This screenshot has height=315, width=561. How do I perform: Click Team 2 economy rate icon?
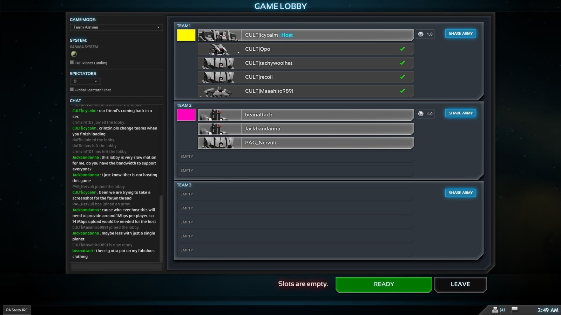(421, 114)
